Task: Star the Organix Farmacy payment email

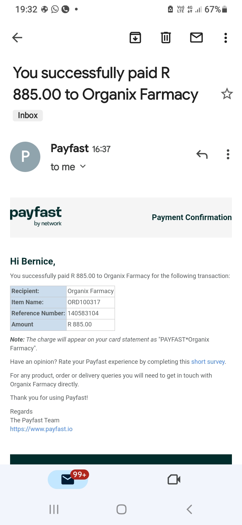Action: pos(227,94)
